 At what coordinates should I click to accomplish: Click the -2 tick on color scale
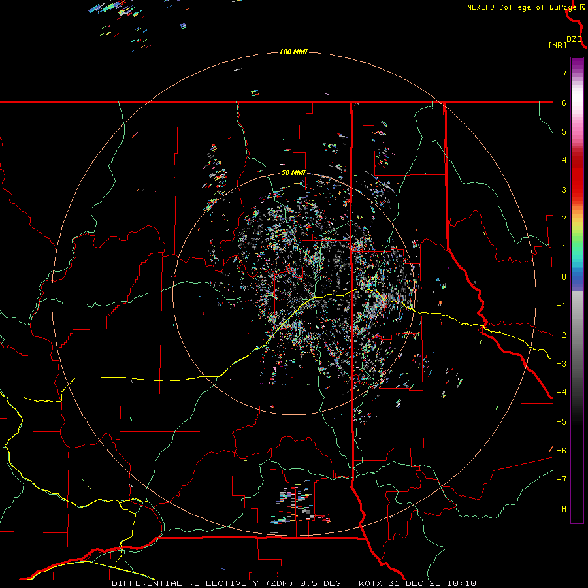pos(561,335)
